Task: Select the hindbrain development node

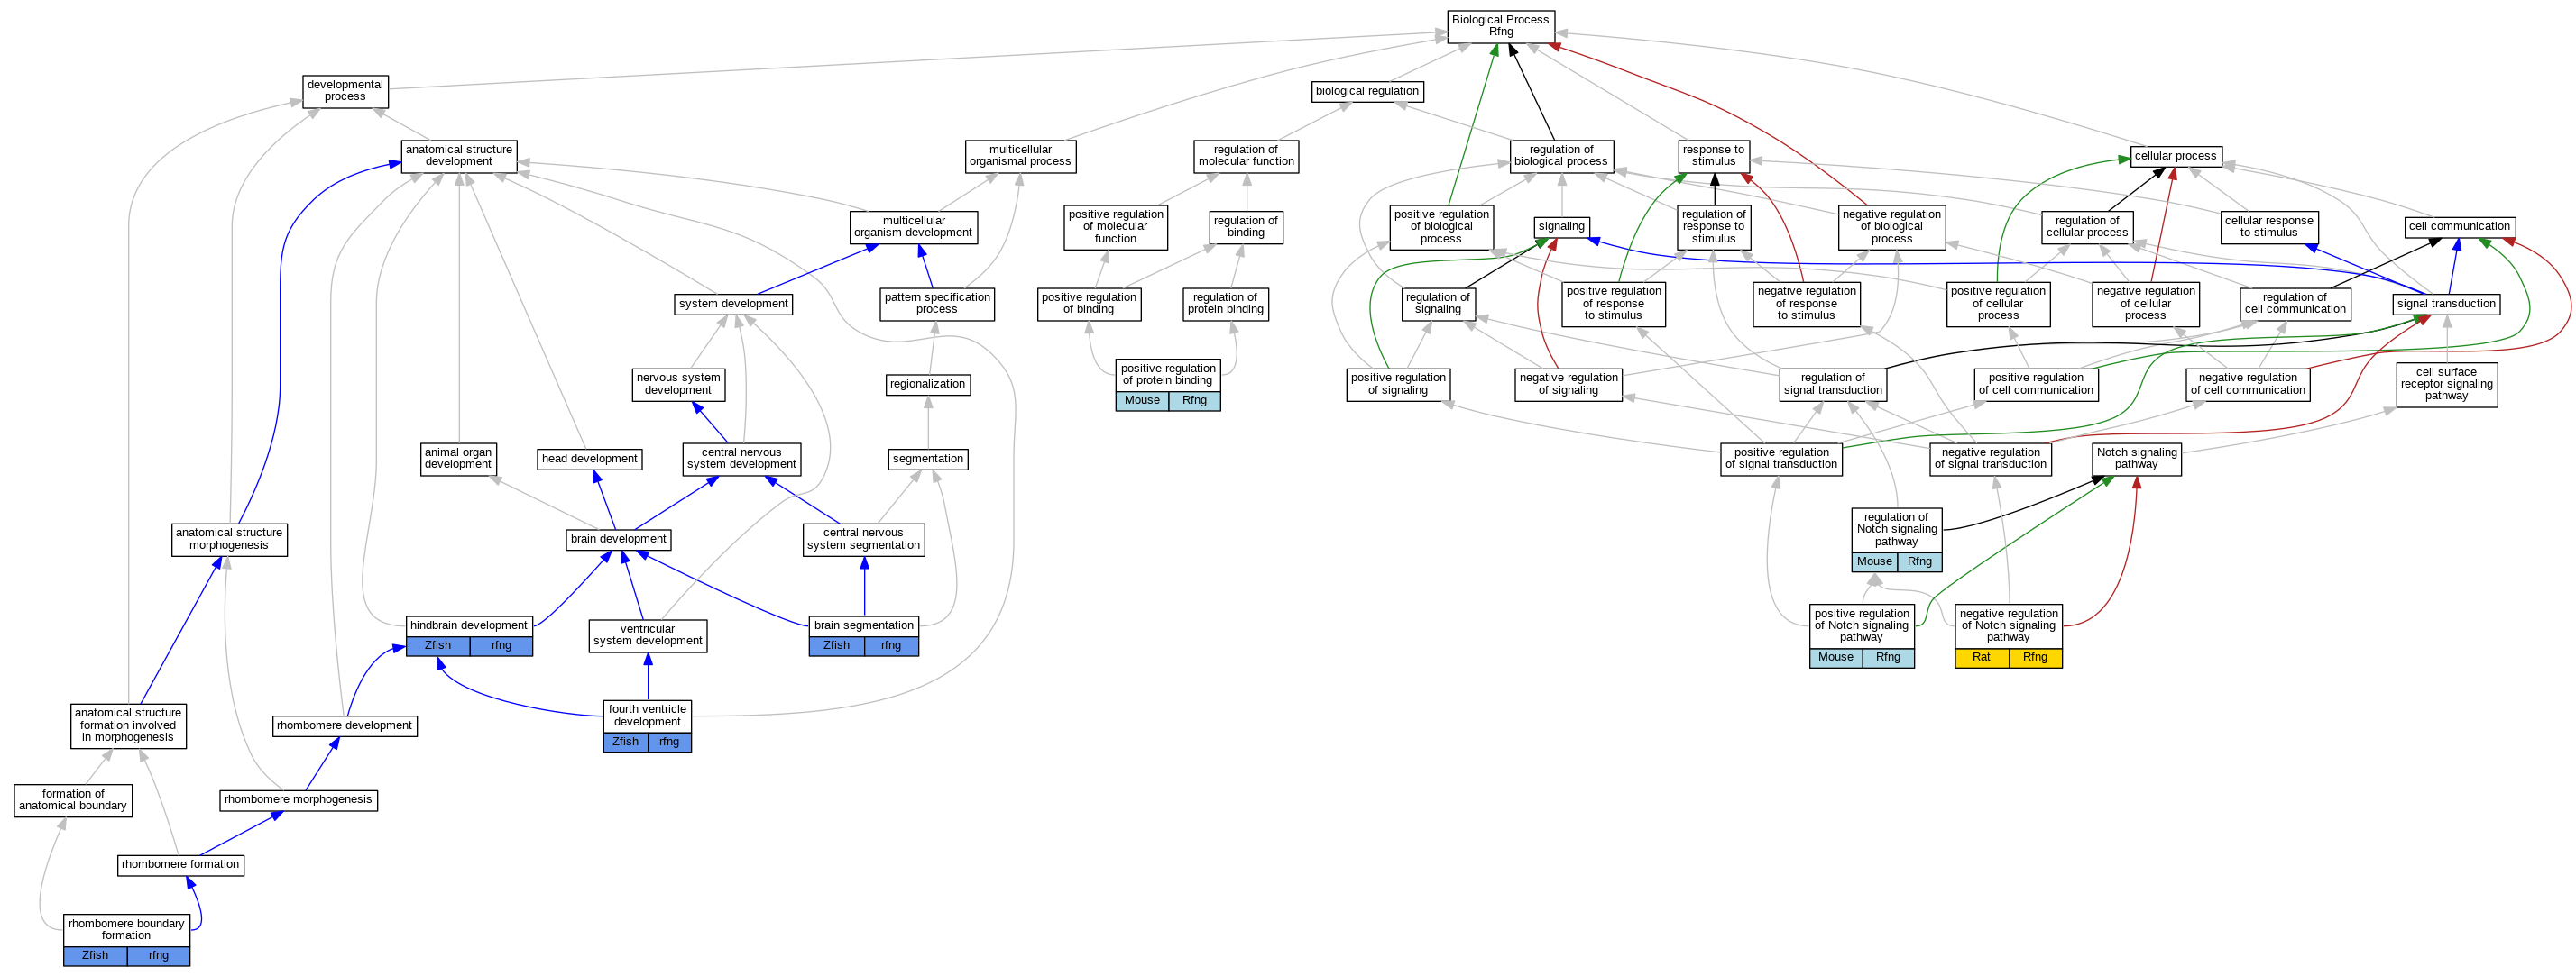Action: (469, 625)
